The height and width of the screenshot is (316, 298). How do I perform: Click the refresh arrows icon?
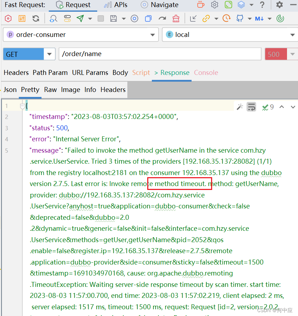coord(36,18)
